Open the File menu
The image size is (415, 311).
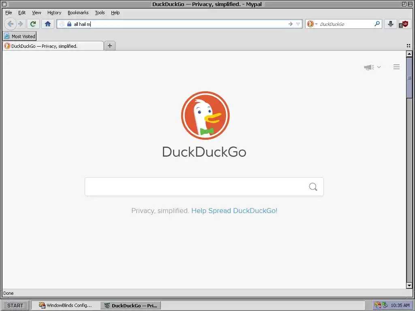point(9,13)
